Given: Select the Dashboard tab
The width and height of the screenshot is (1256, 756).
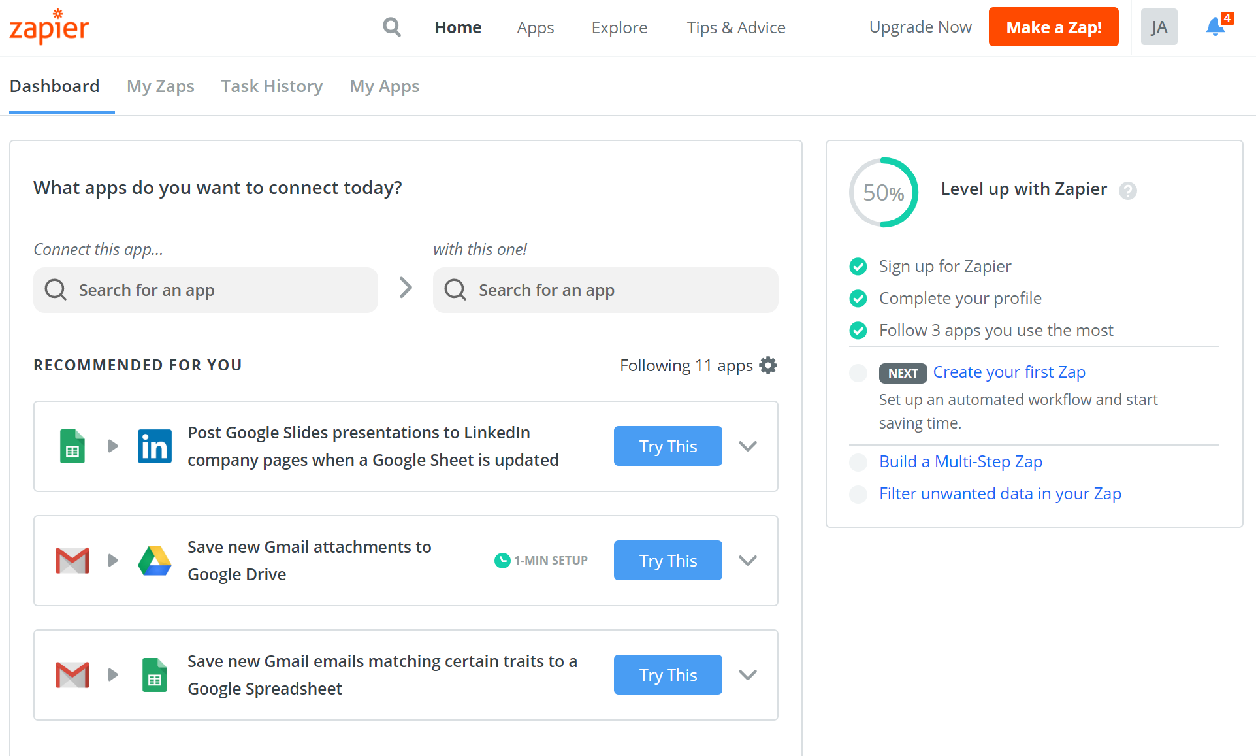Looking at the screenshot, I should coord(55,86).
